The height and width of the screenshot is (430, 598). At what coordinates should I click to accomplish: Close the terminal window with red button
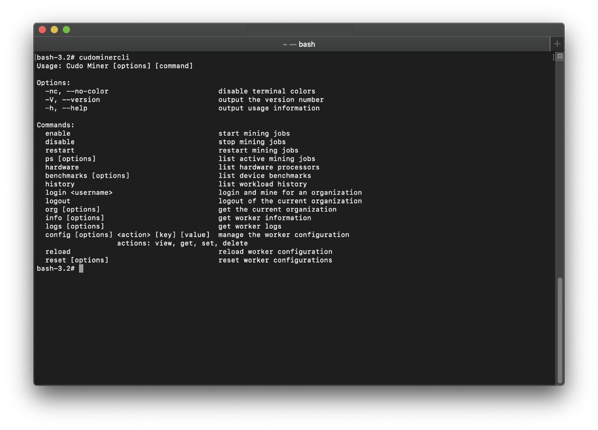tap(42, 30)
